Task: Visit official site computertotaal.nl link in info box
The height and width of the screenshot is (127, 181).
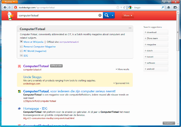Action: tap(69, 42)
